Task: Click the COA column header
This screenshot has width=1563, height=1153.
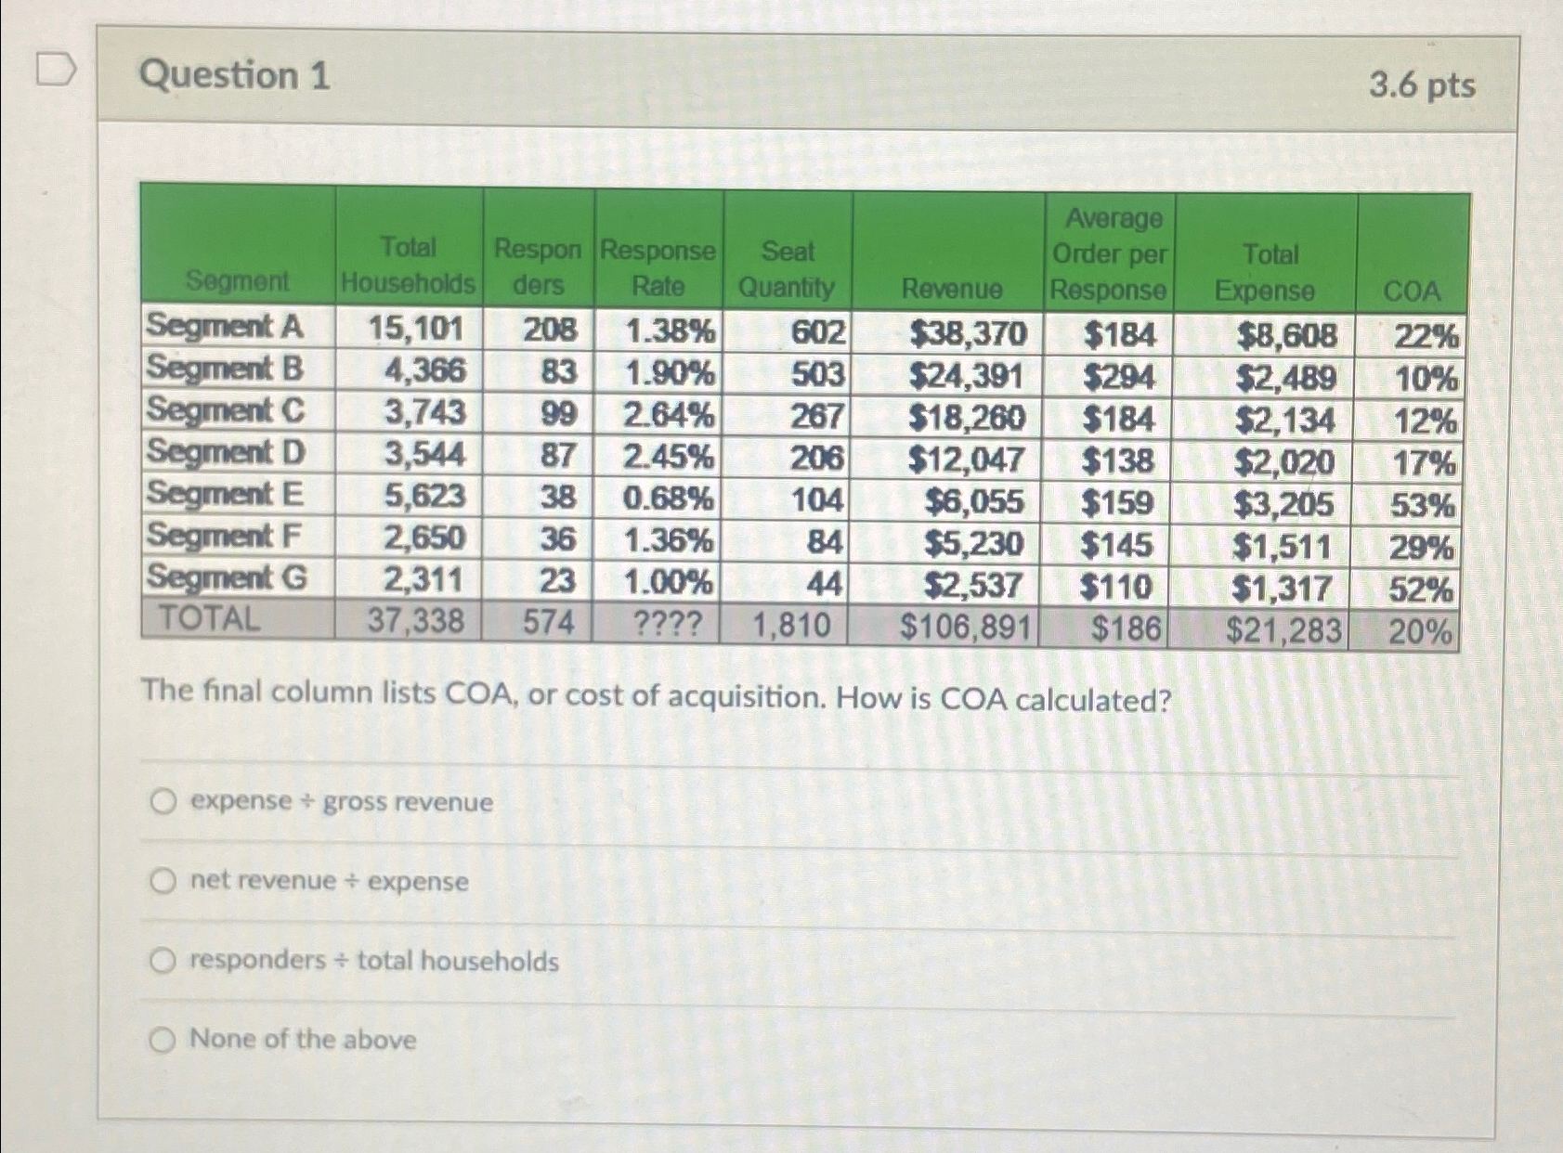Action: point(1412,290)
